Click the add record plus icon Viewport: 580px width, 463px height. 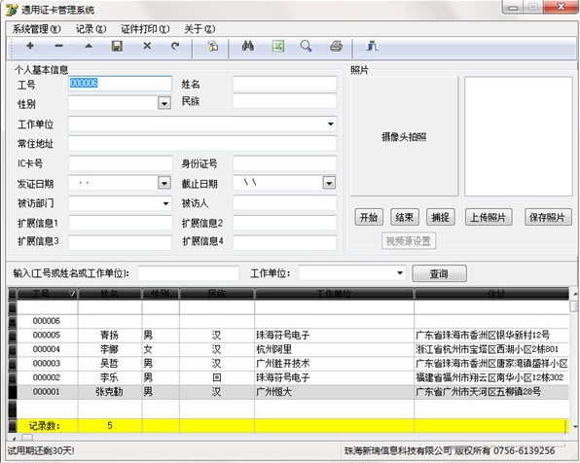pyautogui.click(x=30, y=46)
